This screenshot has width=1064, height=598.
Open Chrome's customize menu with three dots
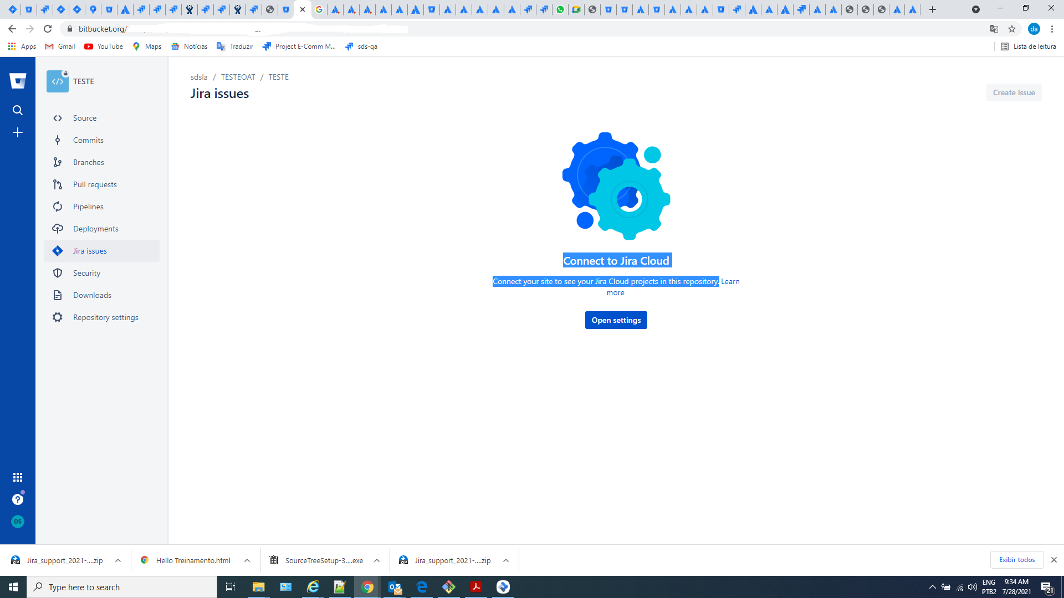pos(1052,29)
